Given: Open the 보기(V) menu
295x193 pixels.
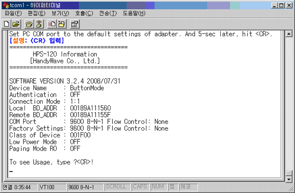Looking at the screenshot, I should pos(60,13).
